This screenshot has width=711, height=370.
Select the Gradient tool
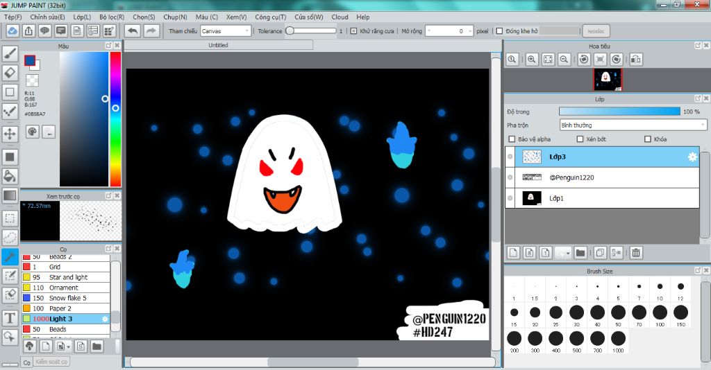(10, 195)
